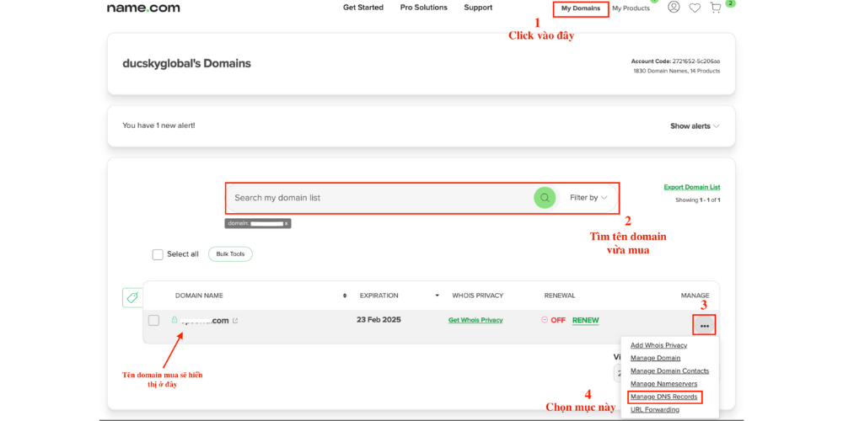This screenshot has height=421, width=843.
Task: Open the shopping cart icon
Action: point(716,8)
